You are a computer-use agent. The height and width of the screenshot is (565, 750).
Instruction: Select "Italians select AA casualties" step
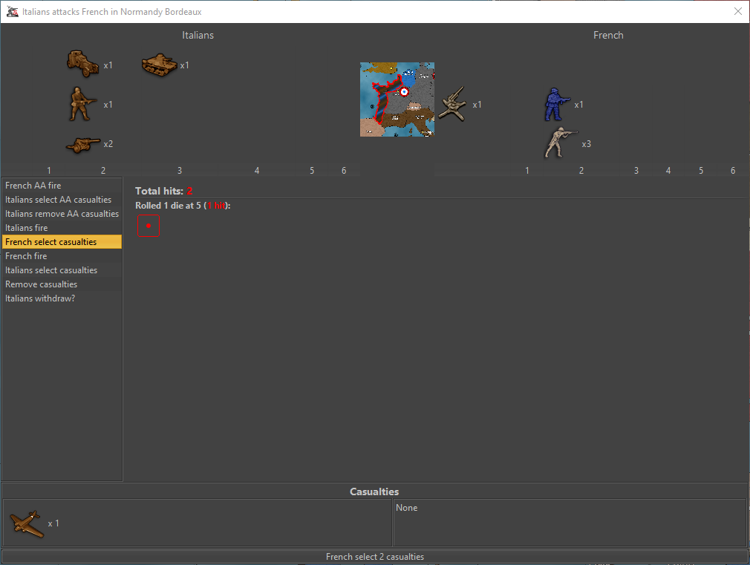point(59,200)
